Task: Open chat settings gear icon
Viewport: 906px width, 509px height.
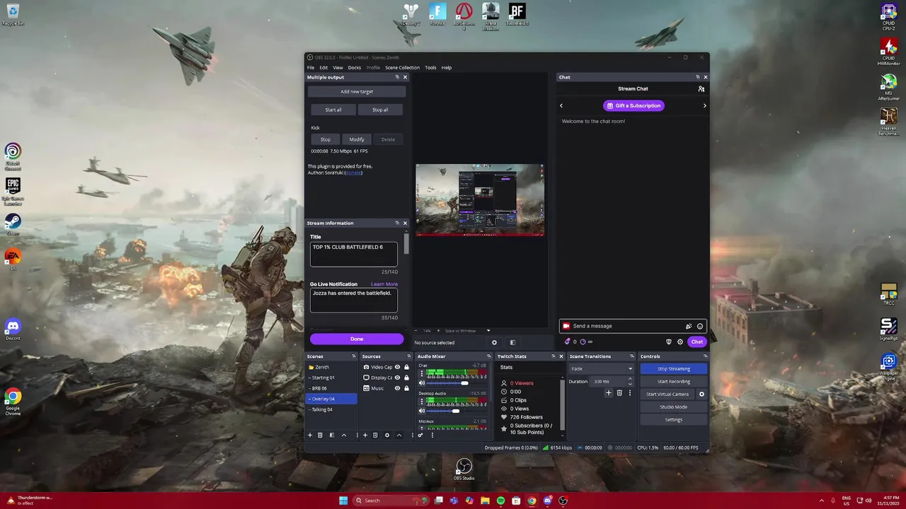Action: tap(680, 342)
